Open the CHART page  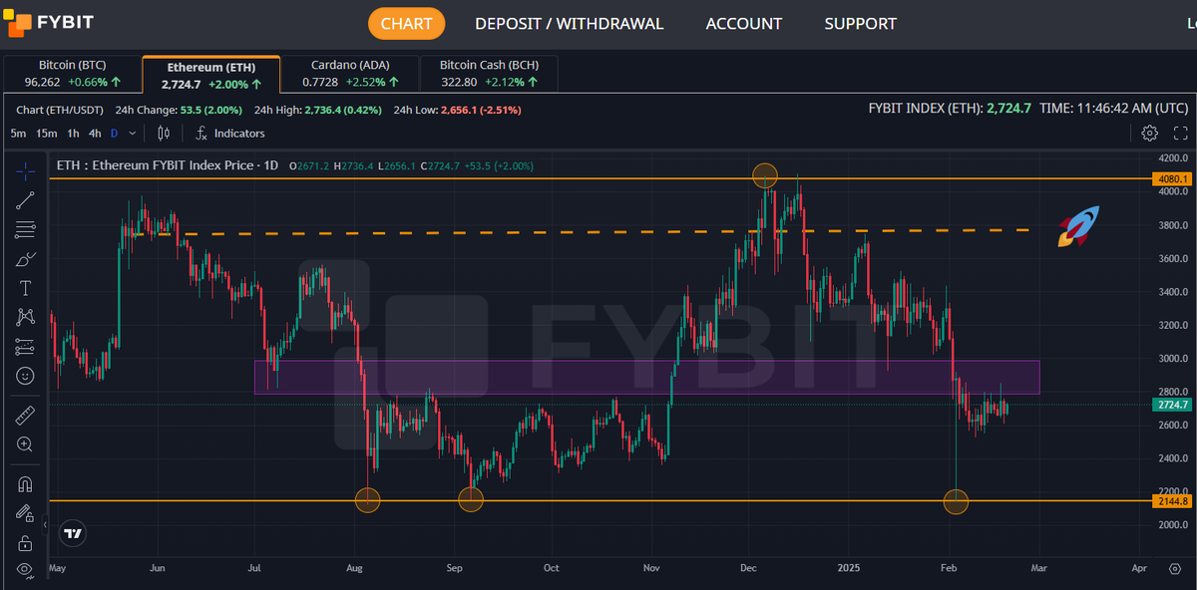[x=407, y=23]
